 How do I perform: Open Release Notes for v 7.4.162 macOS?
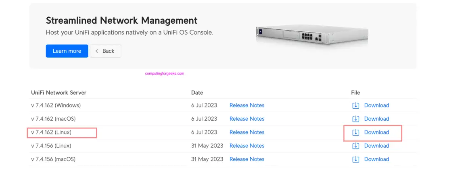click(247, 119)
